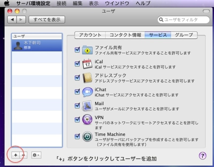
Task: Click the iChat speech bubble icon
Action: [x=87, y=92]
